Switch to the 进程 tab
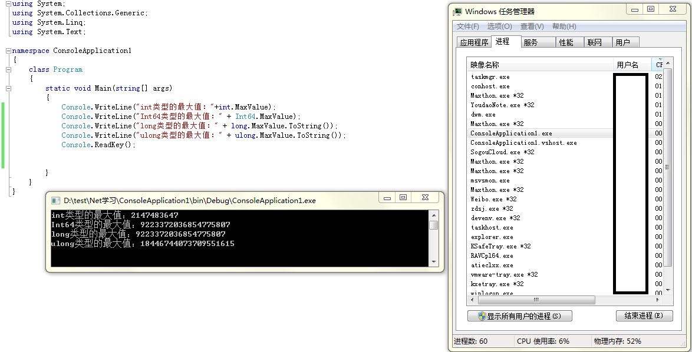Screen dimensions: 692x352 pyautogui.click(x=506, y=41)
